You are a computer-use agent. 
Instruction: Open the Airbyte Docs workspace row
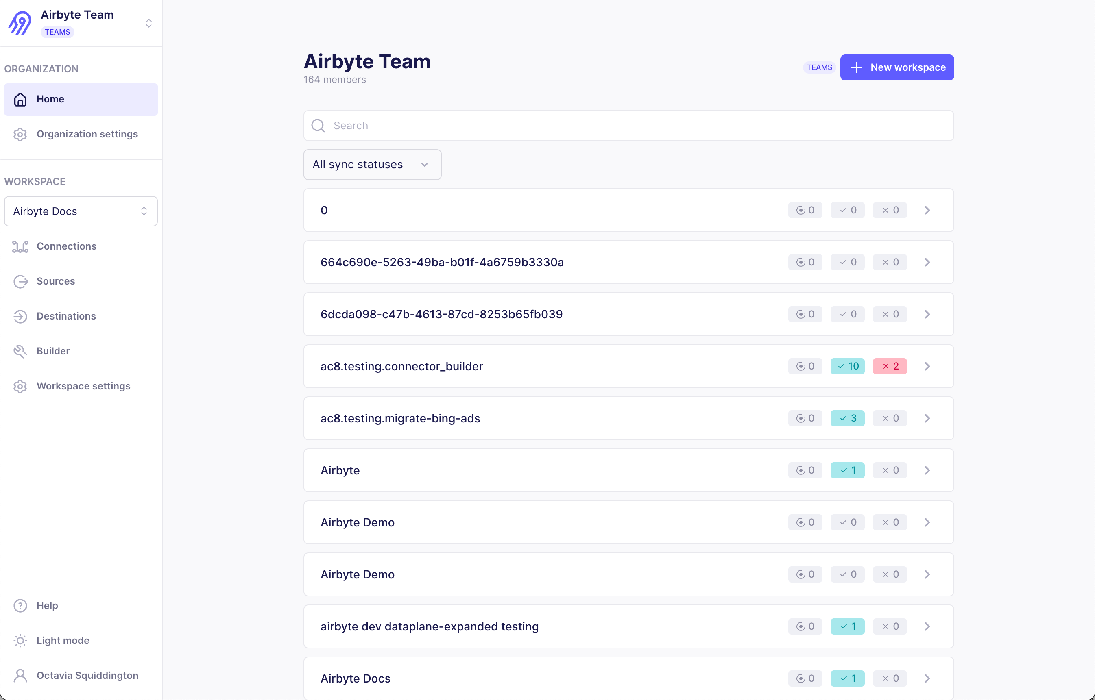[546, 678]
